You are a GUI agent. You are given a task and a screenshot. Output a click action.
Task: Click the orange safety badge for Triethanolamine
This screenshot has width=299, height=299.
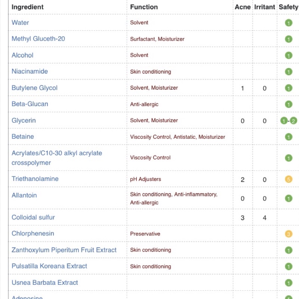click(x=288, y=179)
